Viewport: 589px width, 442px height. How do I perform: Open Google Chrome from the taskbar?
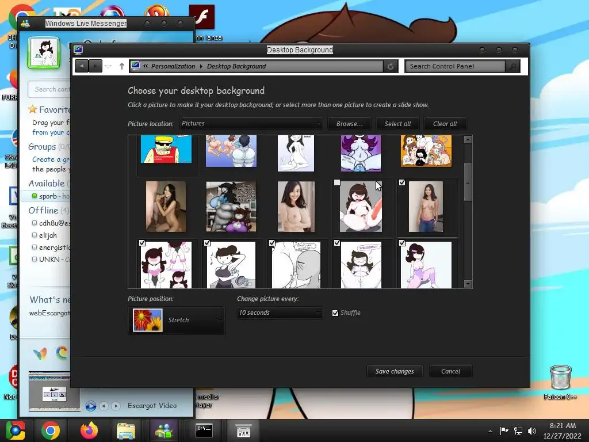[x=51, y=430]
